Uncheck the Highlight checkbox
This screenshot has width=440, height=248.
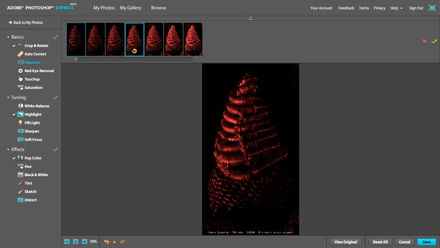[x=14, y=115]
